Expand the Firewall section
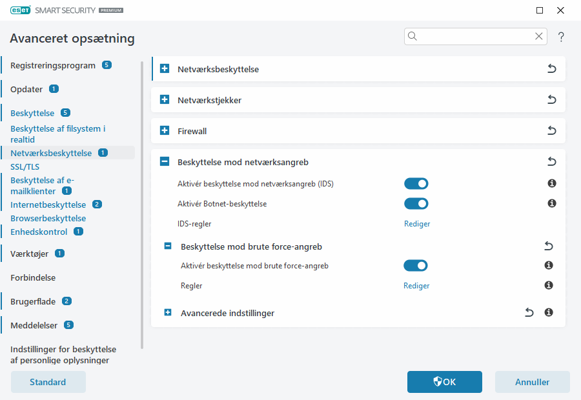Screen dimensions: 581x400 [165, 131]
